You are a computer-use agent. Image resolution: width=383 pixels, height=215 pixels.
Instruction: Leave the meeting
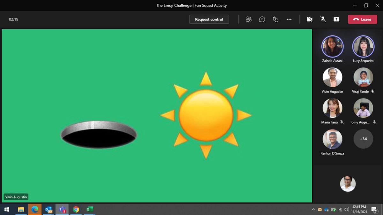coord(363,19)
